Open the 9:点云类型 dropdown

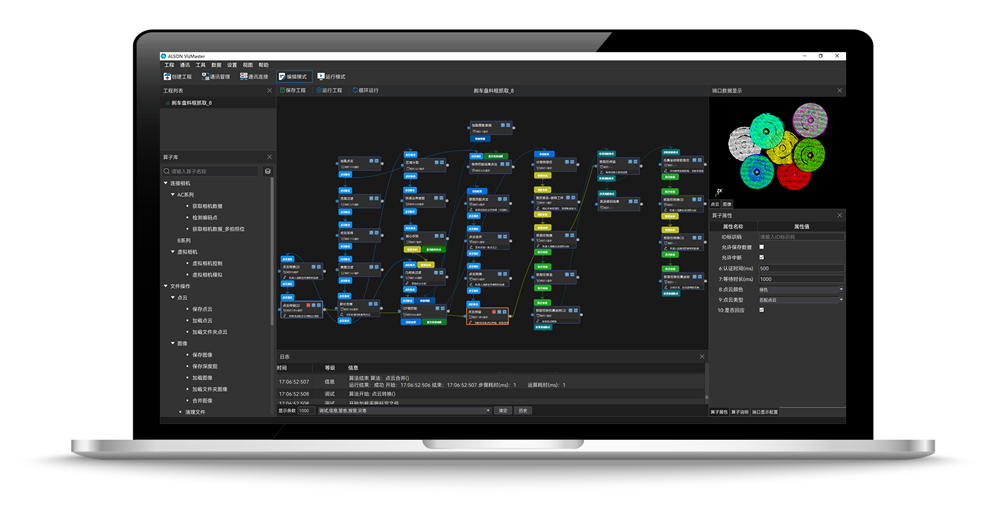(x=841, y=299)
